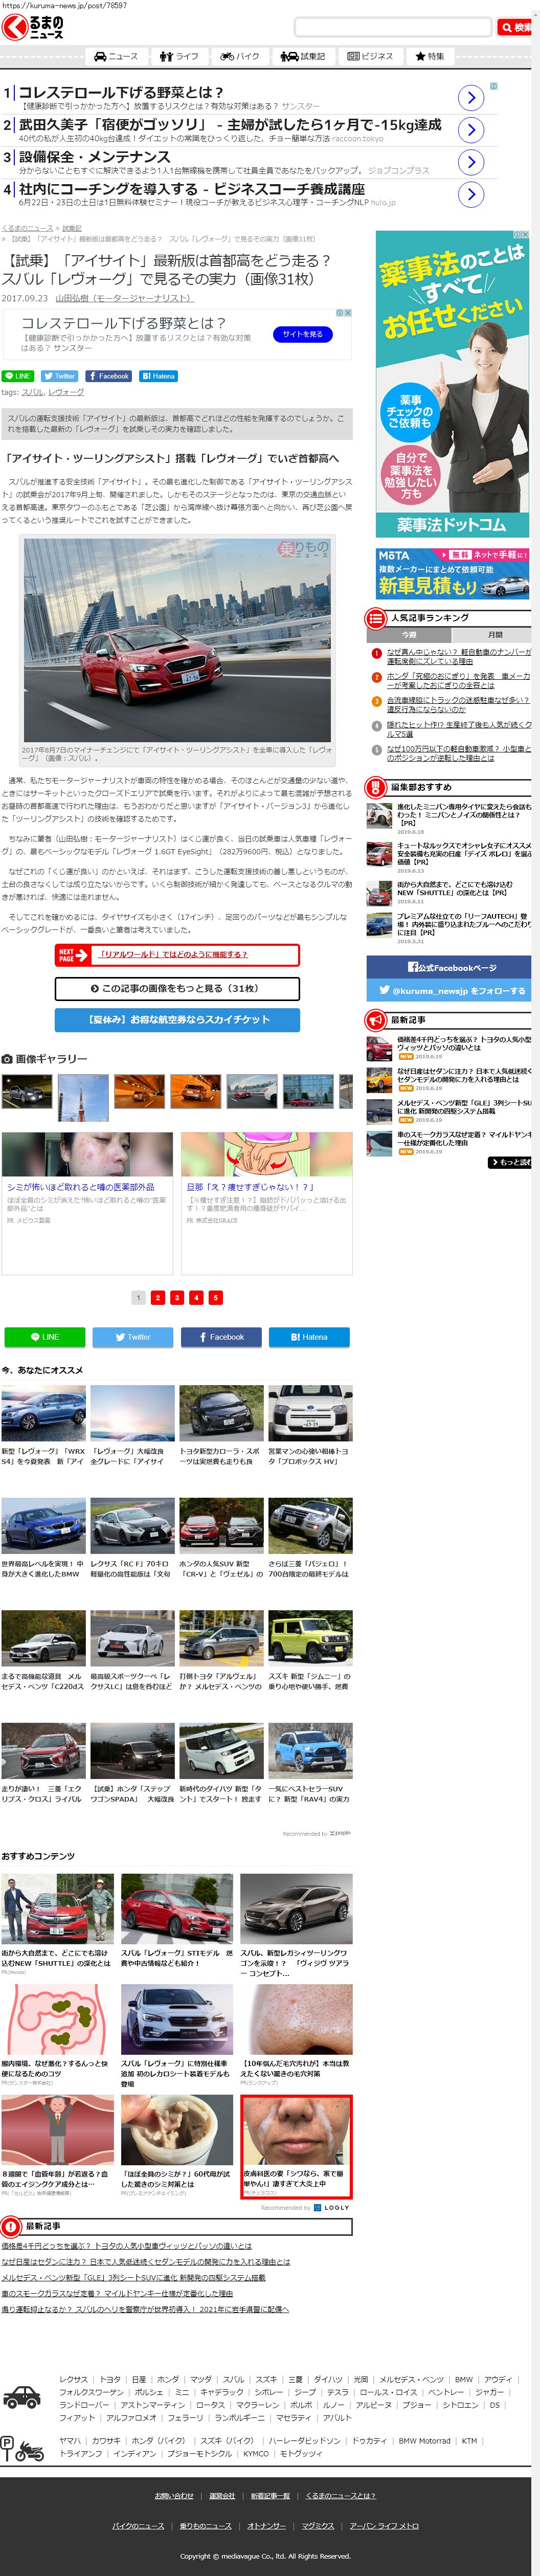Click お問い合わせ footer link

coord(174,2496)
